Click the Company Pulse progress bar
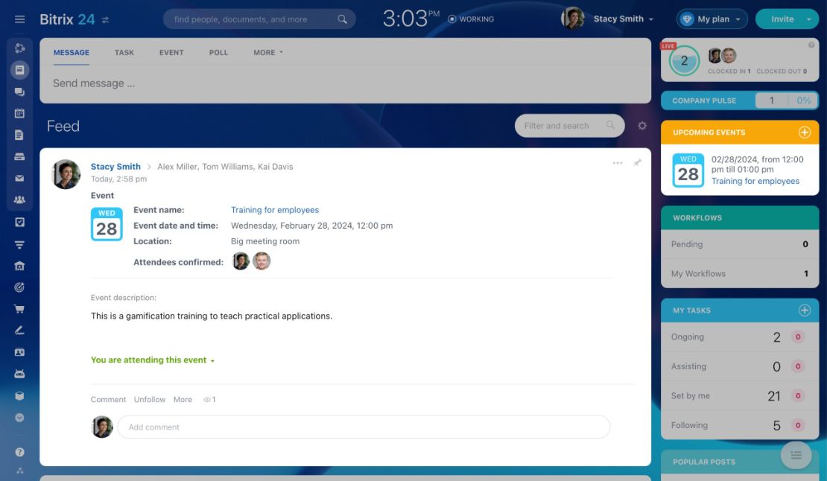The image size is (827, 481). click(x=739, y=101)
